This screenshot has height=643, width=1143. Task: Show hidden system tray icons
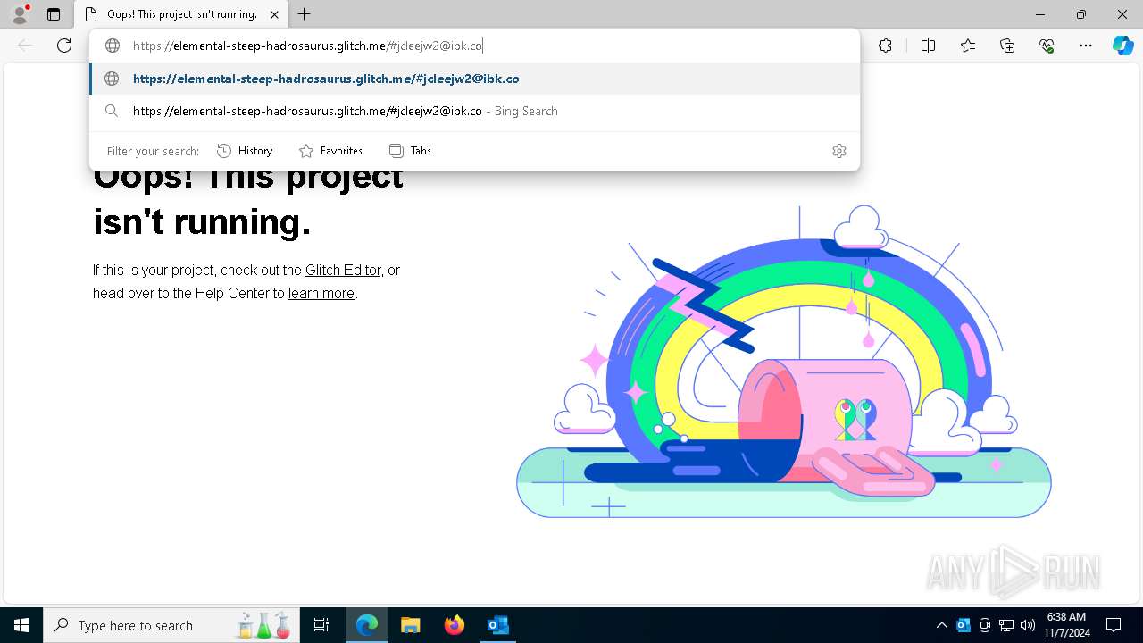tap(941, 625)
